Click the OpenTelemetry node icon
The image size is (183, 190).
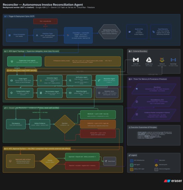click(154, 32)
